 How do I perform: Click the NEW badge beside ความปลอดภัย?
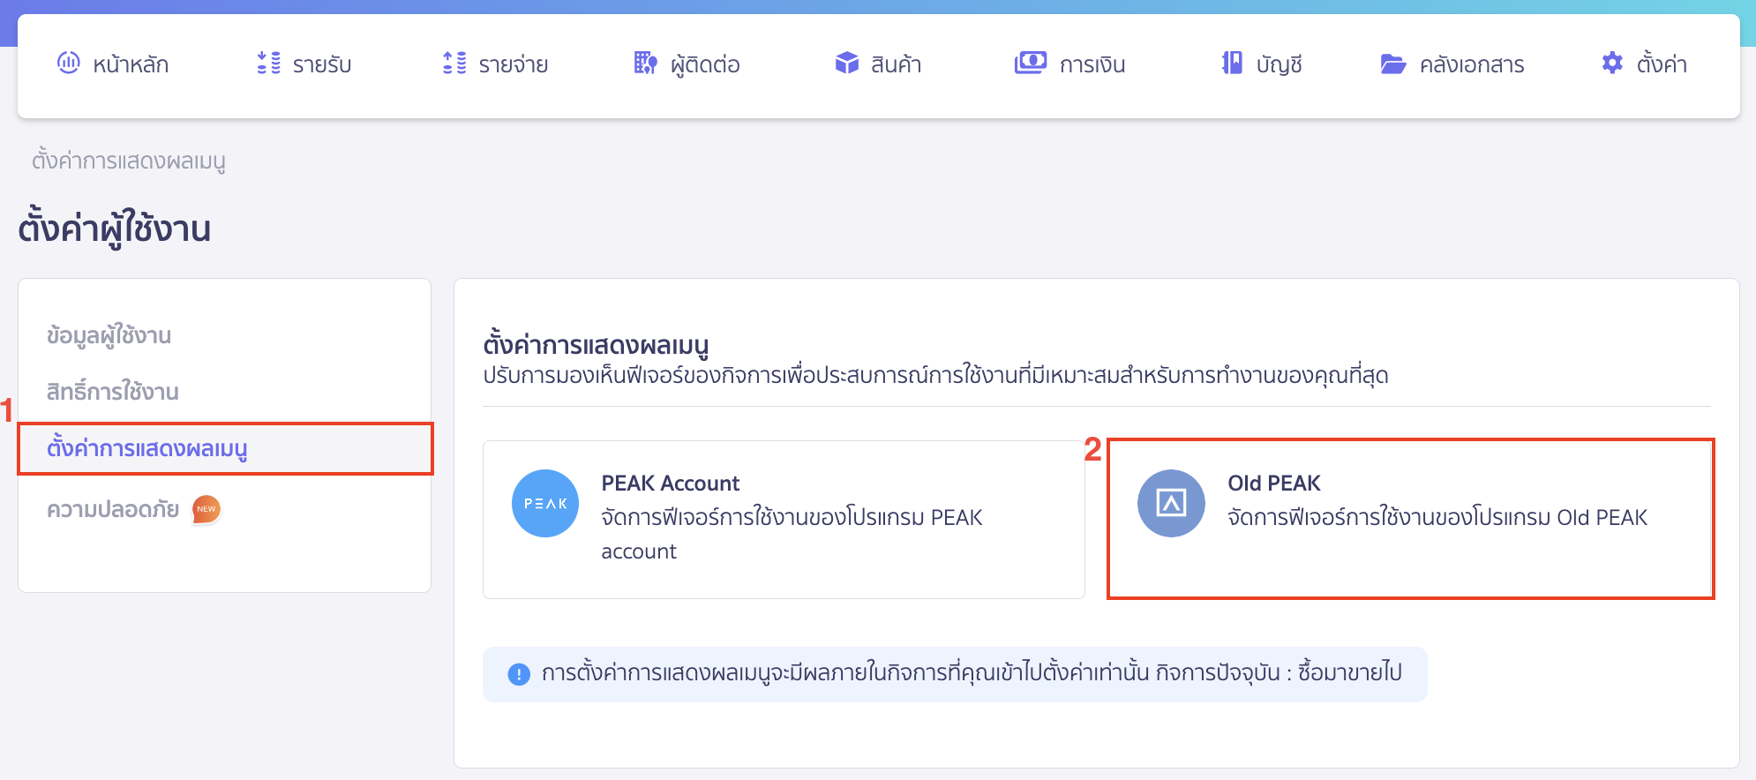(206, 509)
